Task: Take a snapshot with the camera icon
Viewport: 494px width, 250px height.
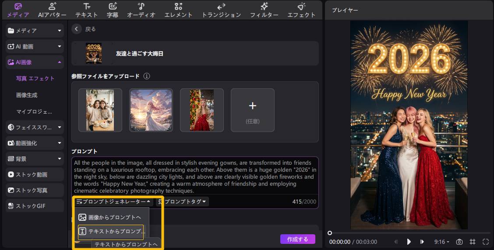Action: [x=459, y=242]
